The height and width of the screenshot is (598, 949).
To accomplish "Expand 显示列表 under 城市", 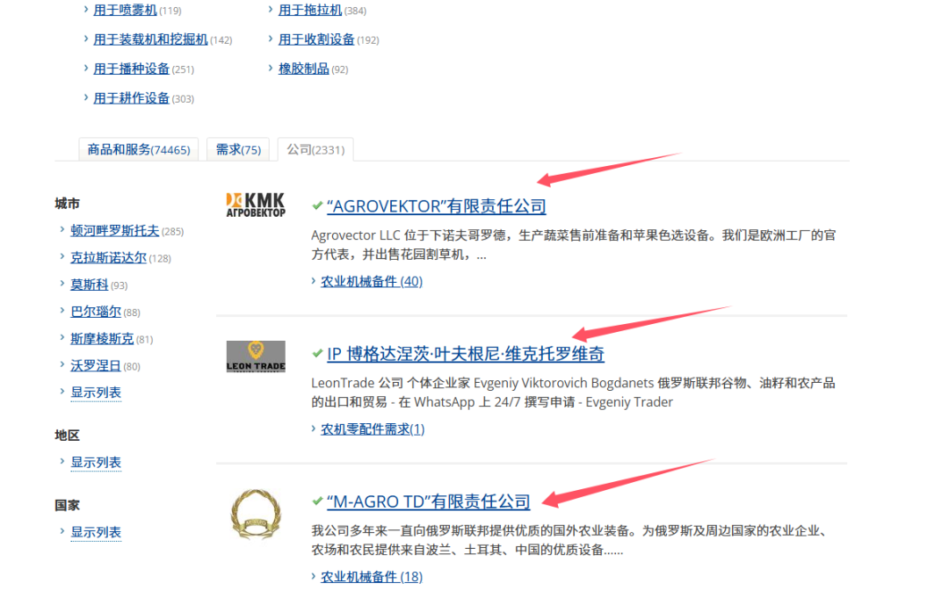I will 96,393.
